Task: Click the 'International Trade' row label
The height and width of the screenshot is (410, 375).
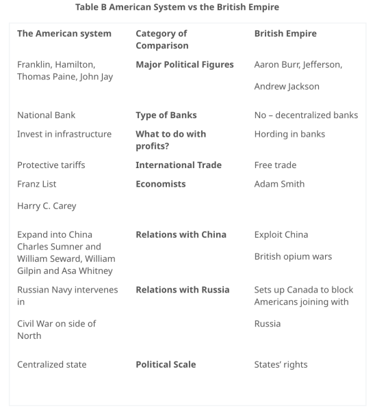Action: 179,165
